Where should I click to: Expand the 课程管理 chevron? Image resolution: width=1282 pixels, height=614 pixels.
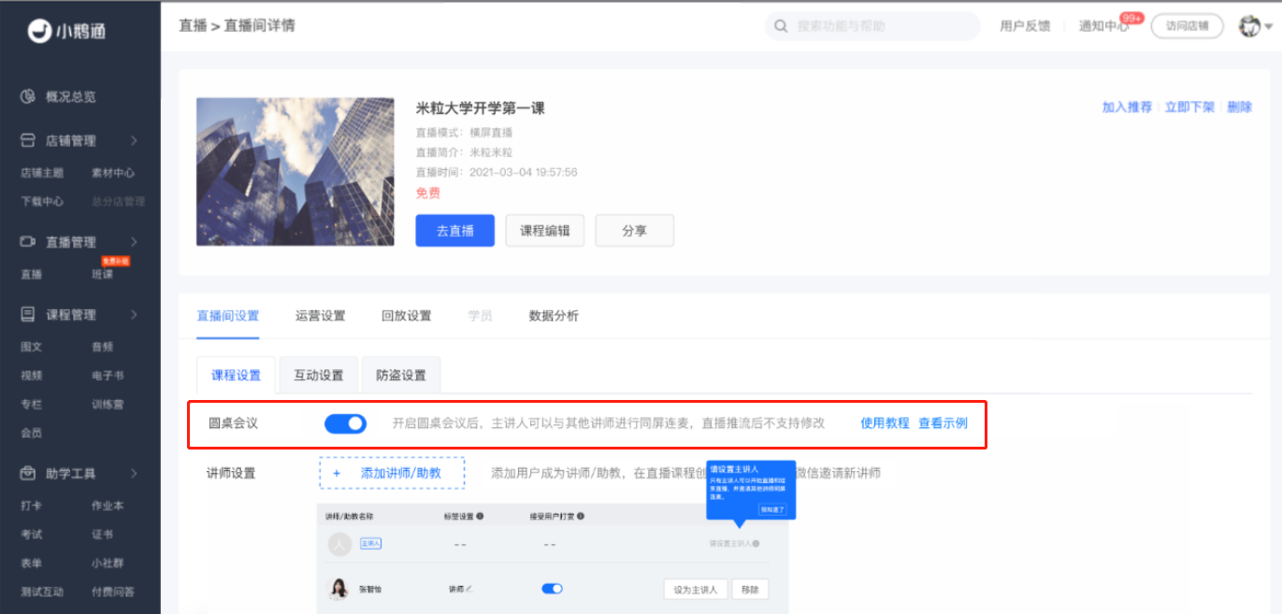(x=134, y=314)
